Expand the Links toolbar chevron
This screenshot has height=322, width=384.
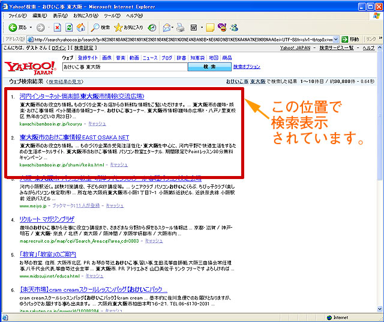click(x=380, y=38)
